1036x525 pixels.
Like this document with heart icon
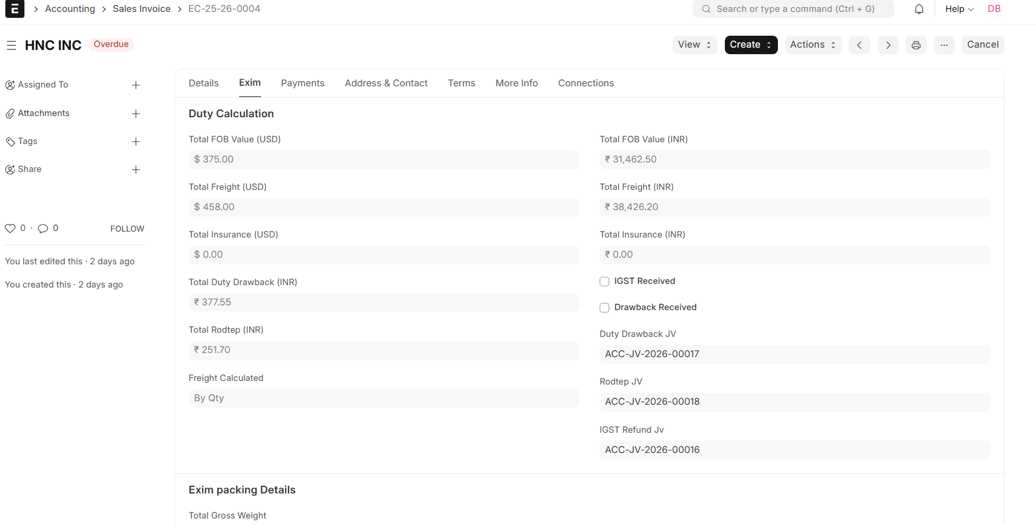pos(10,229)
